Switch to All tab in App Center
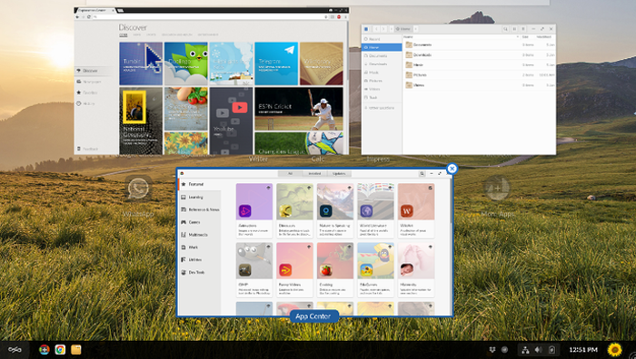636x359 pixels. tap(290, 174)
